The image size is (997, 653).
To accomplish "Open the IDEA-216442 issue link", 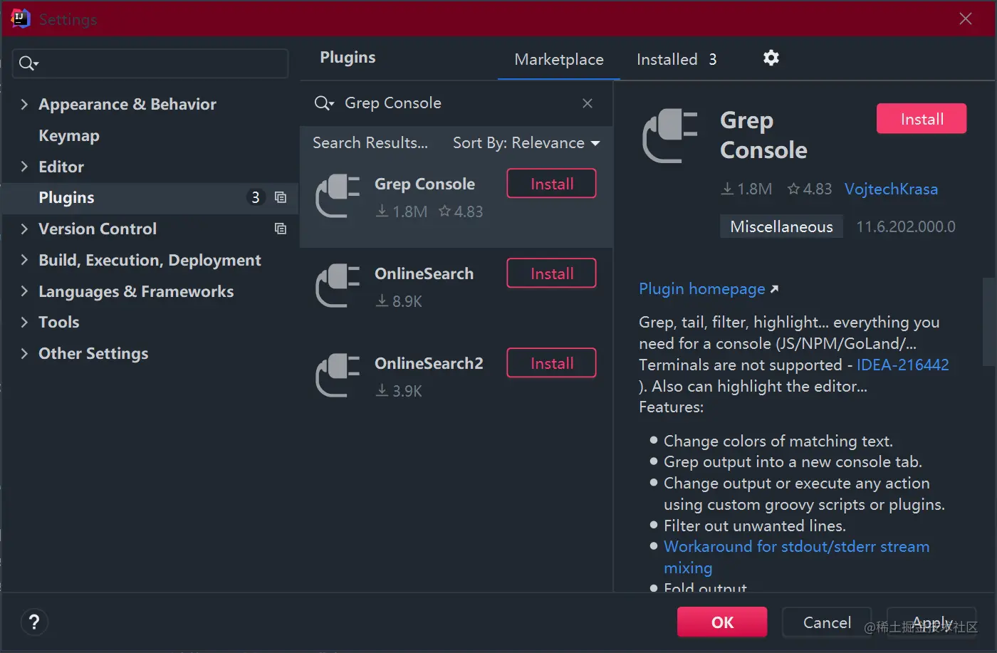I will pyautogui.click(x=902, y=365).
